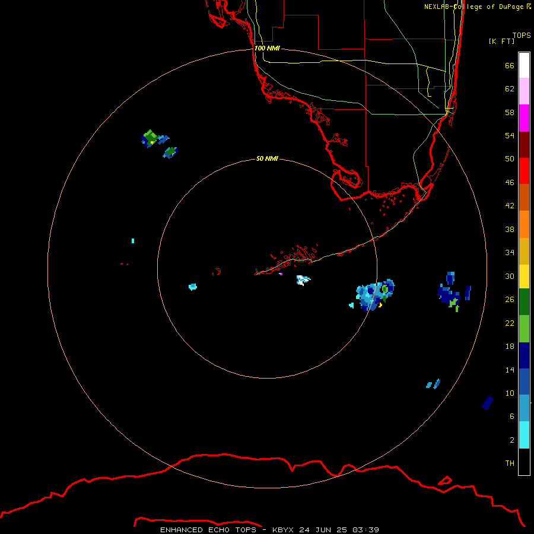Viewport: 534px width, 534px height.
Task: Pick the bright yellow legend swatch
Action: [x=524, y=276]
